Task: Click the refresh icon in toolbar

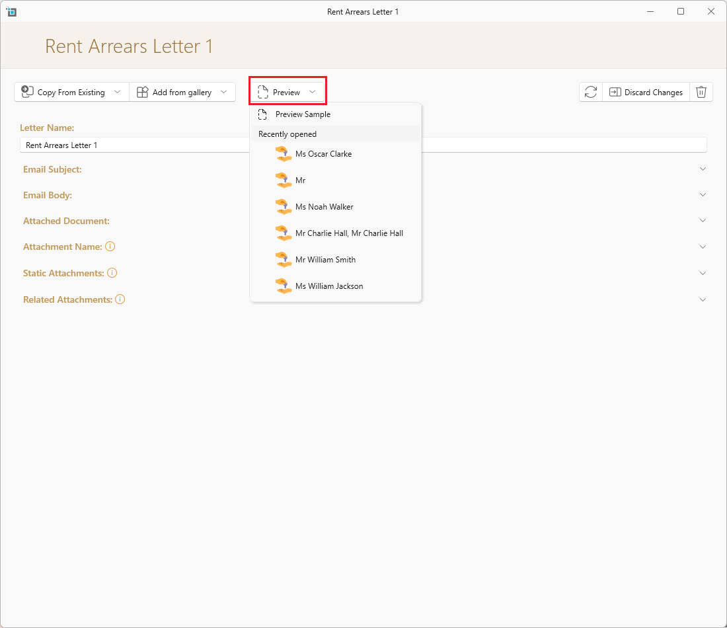Action: [x=590, y=93]
